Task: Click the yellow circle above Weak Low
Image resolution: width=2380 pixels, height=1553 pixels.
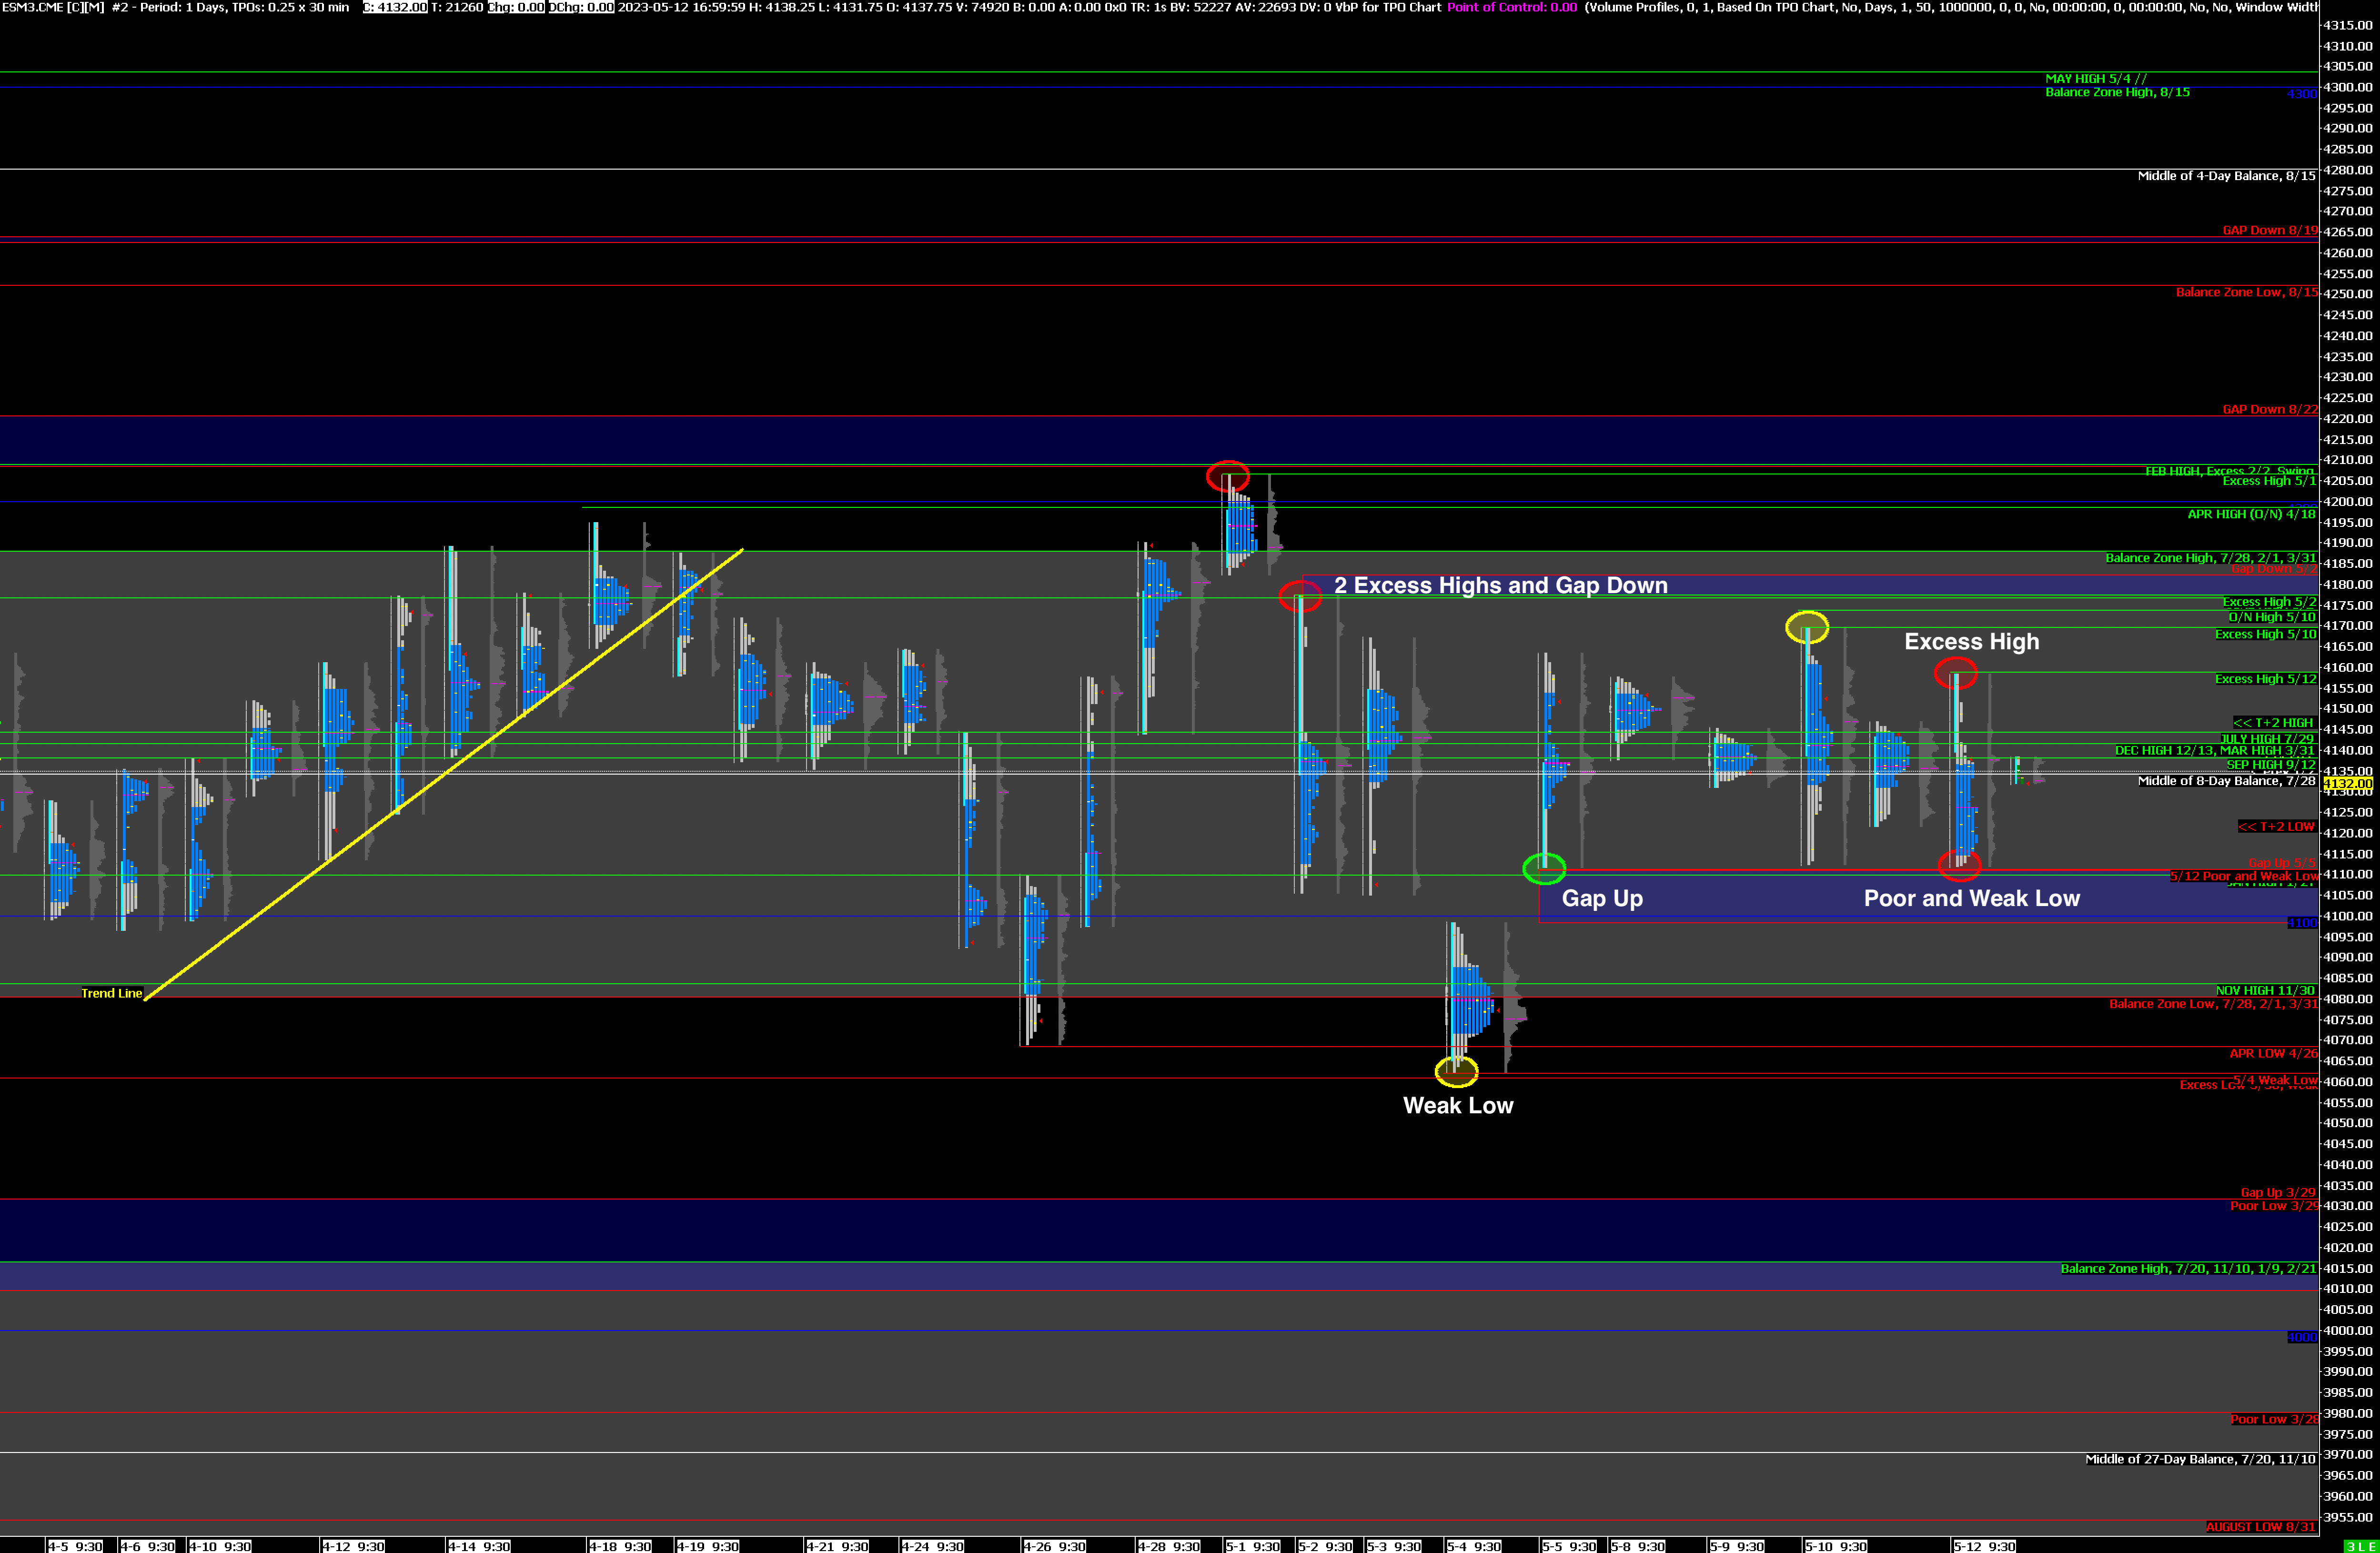Action: (1456, 1072)
